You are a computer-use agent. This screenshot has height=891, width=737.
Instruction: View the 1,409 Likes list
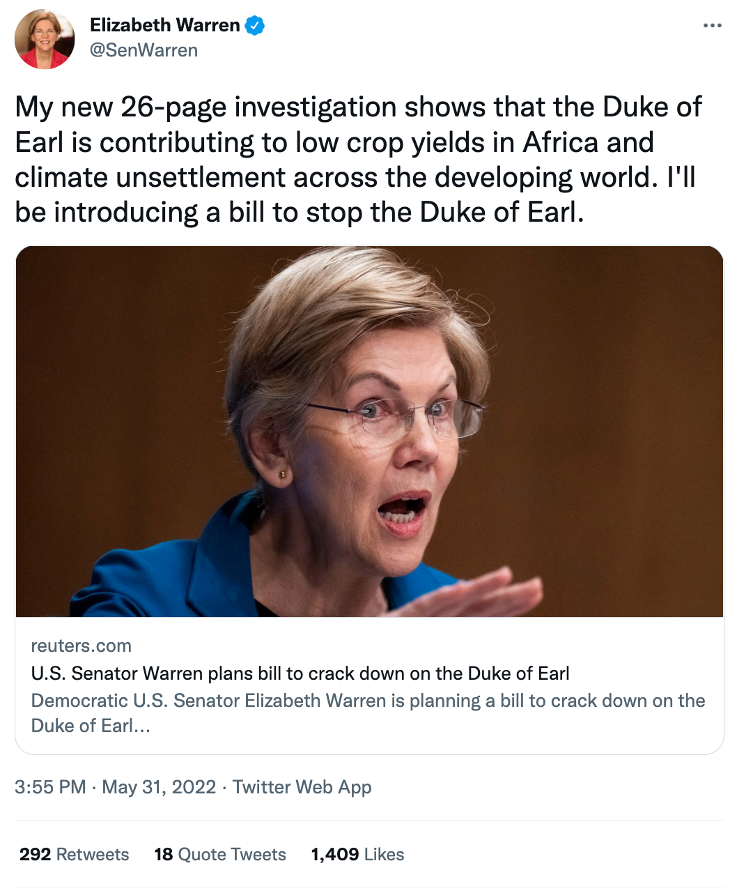[x=357, y=855]
